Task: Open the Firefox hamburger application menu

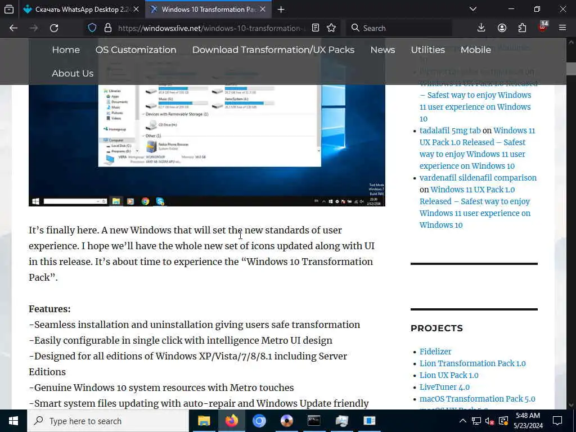Action: click(562, 28)
